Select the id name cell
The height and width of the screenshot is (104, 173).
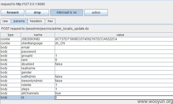pos(38,98)
